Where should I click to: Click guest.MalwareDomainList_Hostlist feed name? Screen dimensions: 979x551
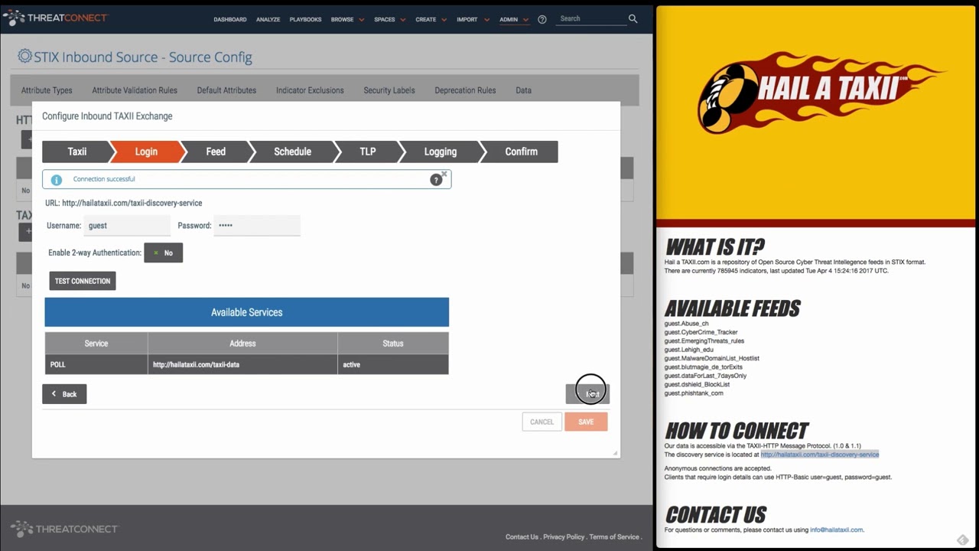click(711, 358)
